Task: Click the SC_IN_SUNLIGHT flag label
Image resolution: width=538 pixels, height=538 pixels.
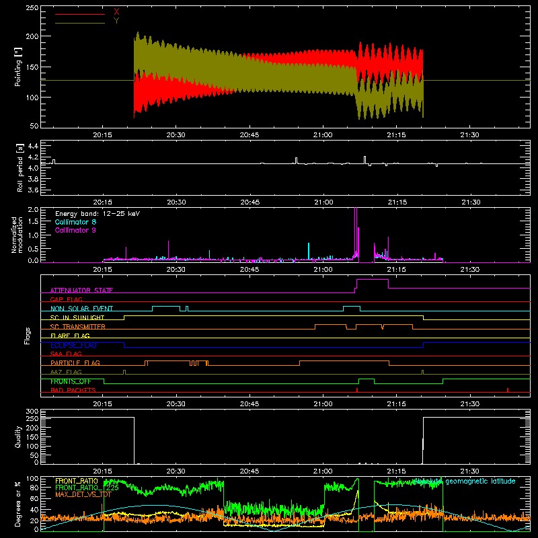Action: click(x=77, y=317)
